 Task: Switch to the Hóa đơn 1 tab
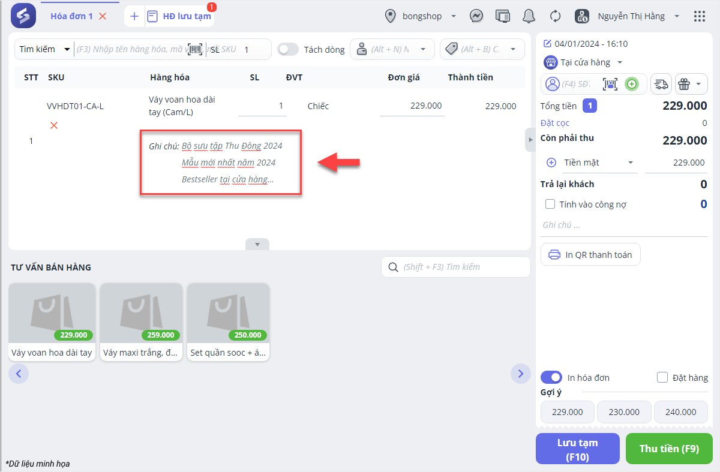pos(71,16)
